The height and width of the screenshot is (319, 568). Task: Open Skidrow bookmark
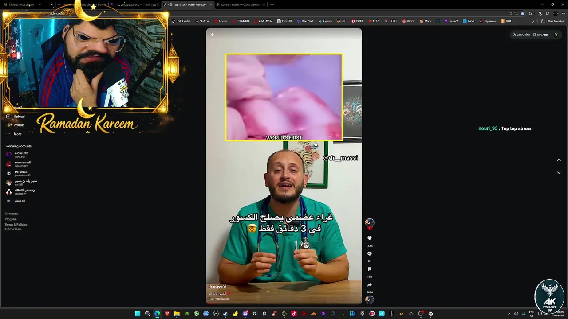pyautogui.click(x=202, y=21)
